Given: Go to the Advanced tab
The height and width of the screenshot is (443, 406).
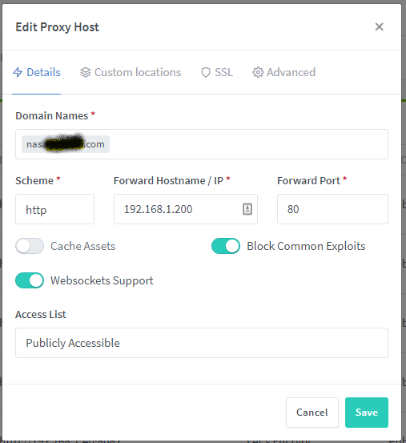Looking at the screenshot, I should (x=283, y=72).
